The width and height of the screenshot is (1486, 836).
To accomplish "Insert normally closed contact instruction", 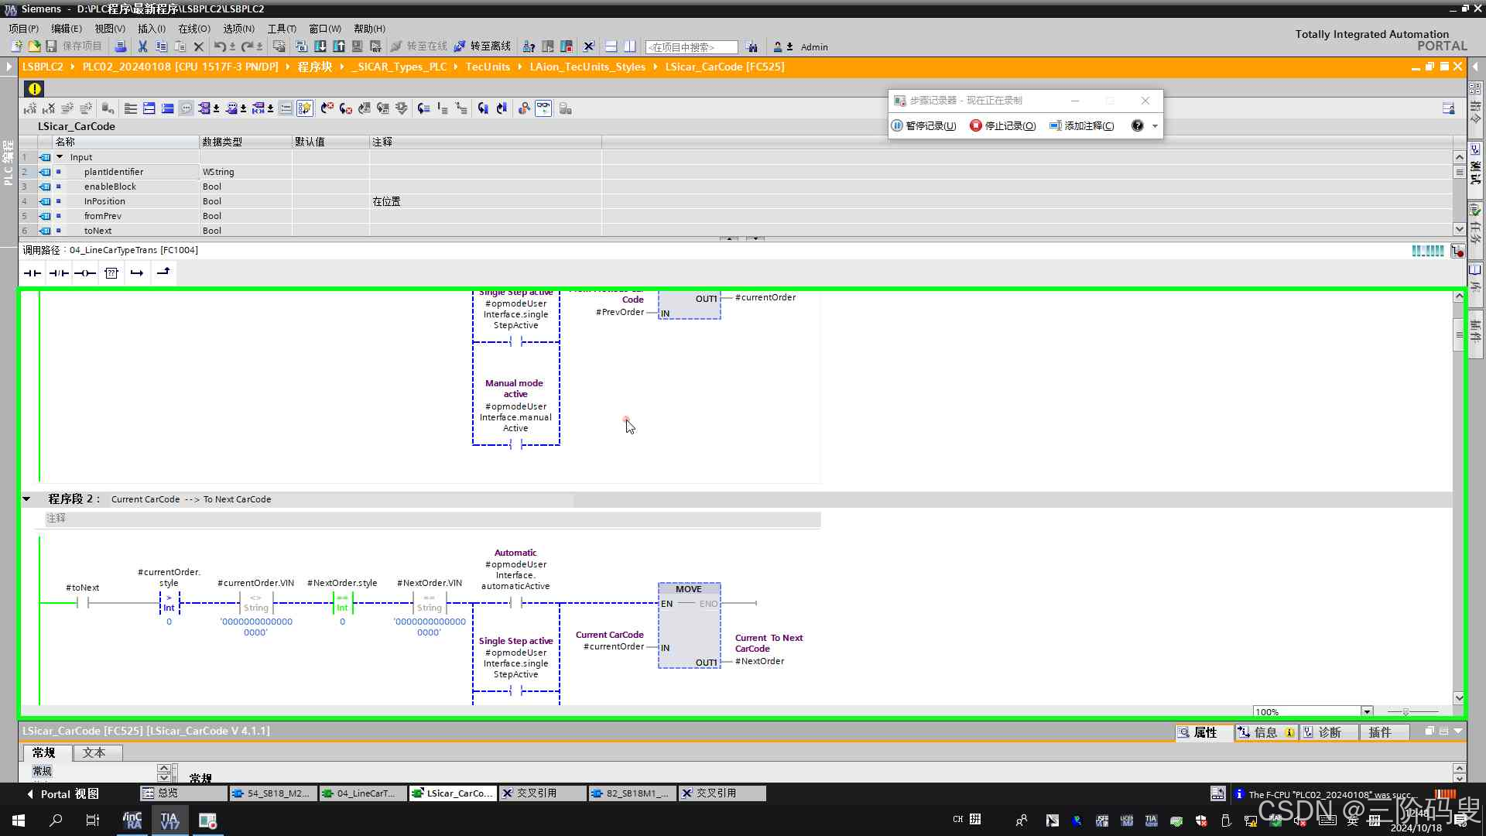I will (59, 272).
